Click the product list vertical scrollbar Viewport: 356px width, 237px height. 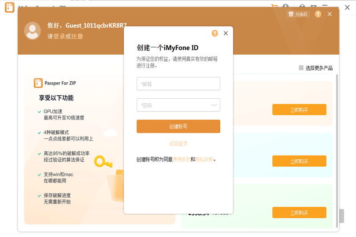337,151
